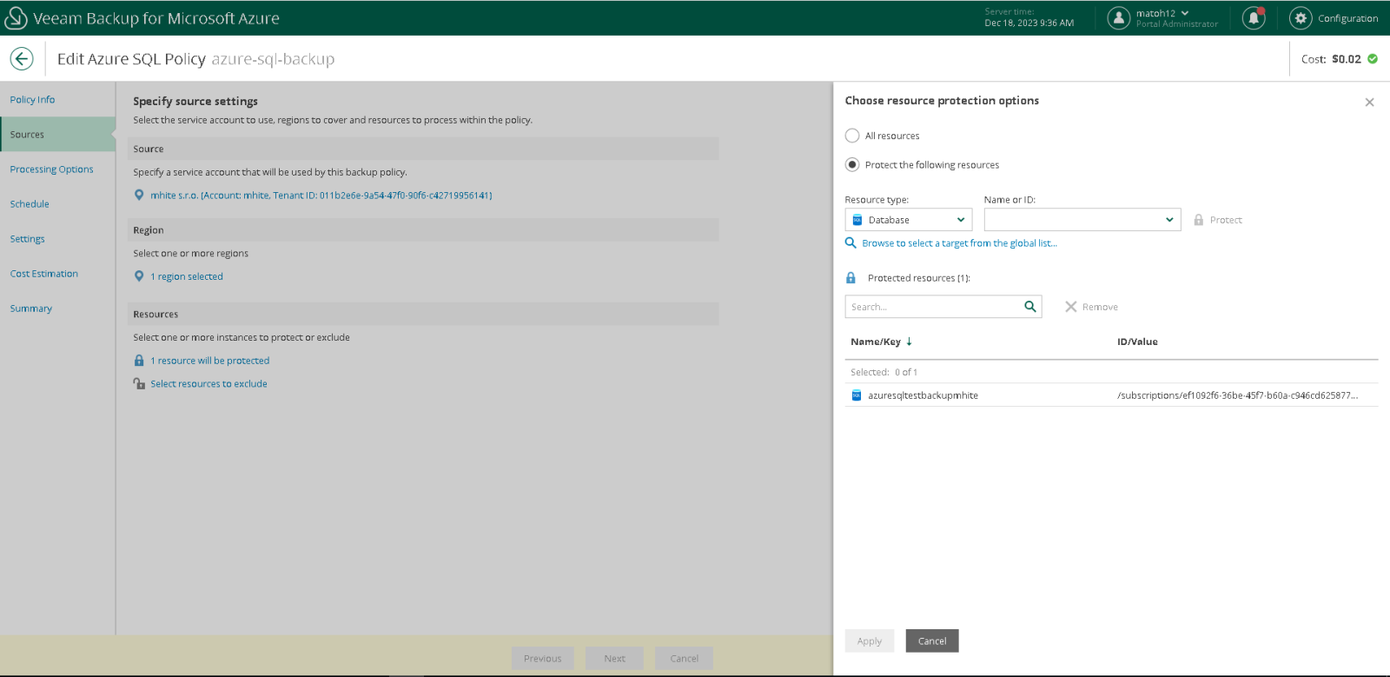Click the Configuration gear icon
Screen dimensions: 1390x677
1301,18
